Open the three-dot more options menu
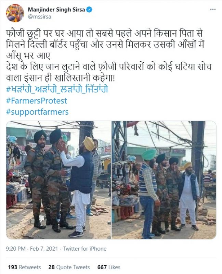Screen dimensions: 222x274 213,10
